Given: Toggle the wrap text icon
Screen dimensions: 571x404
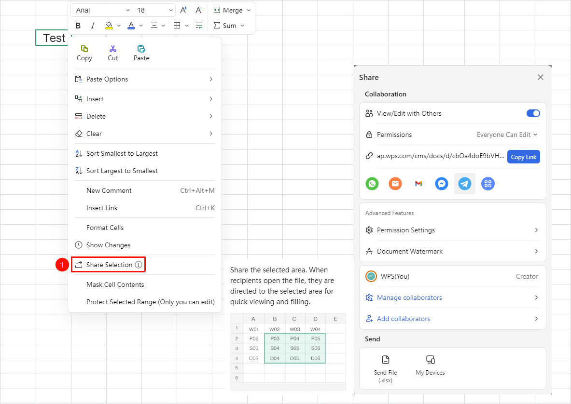Looking at the screenshot, I should coord(199,26).
